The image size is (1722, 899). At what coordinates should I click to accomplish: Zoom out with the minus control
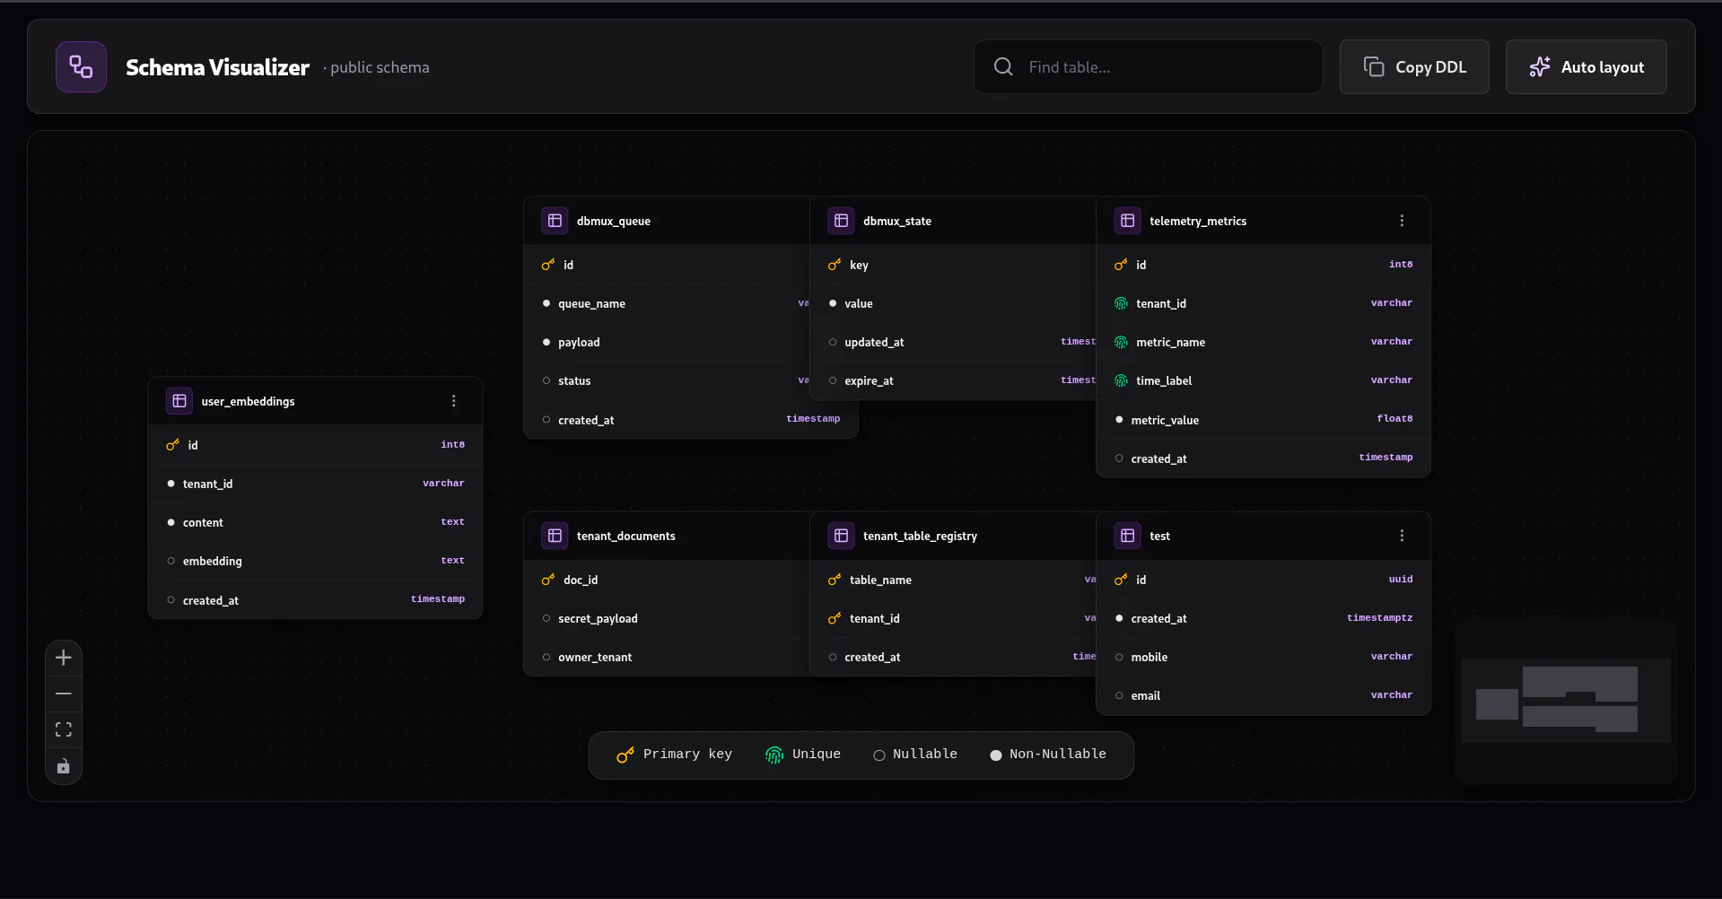tap(64, 694)
